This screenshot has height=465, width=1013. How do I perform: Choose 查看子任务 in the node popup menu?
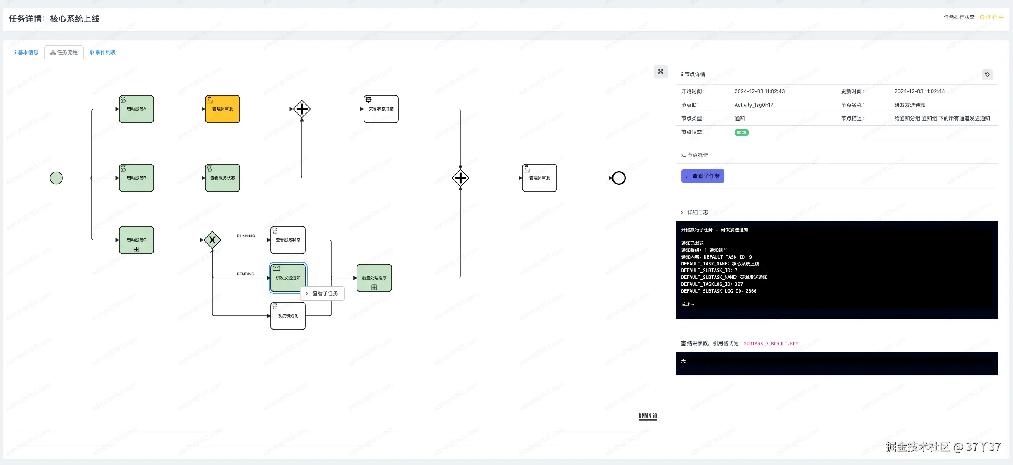point(322,293)
